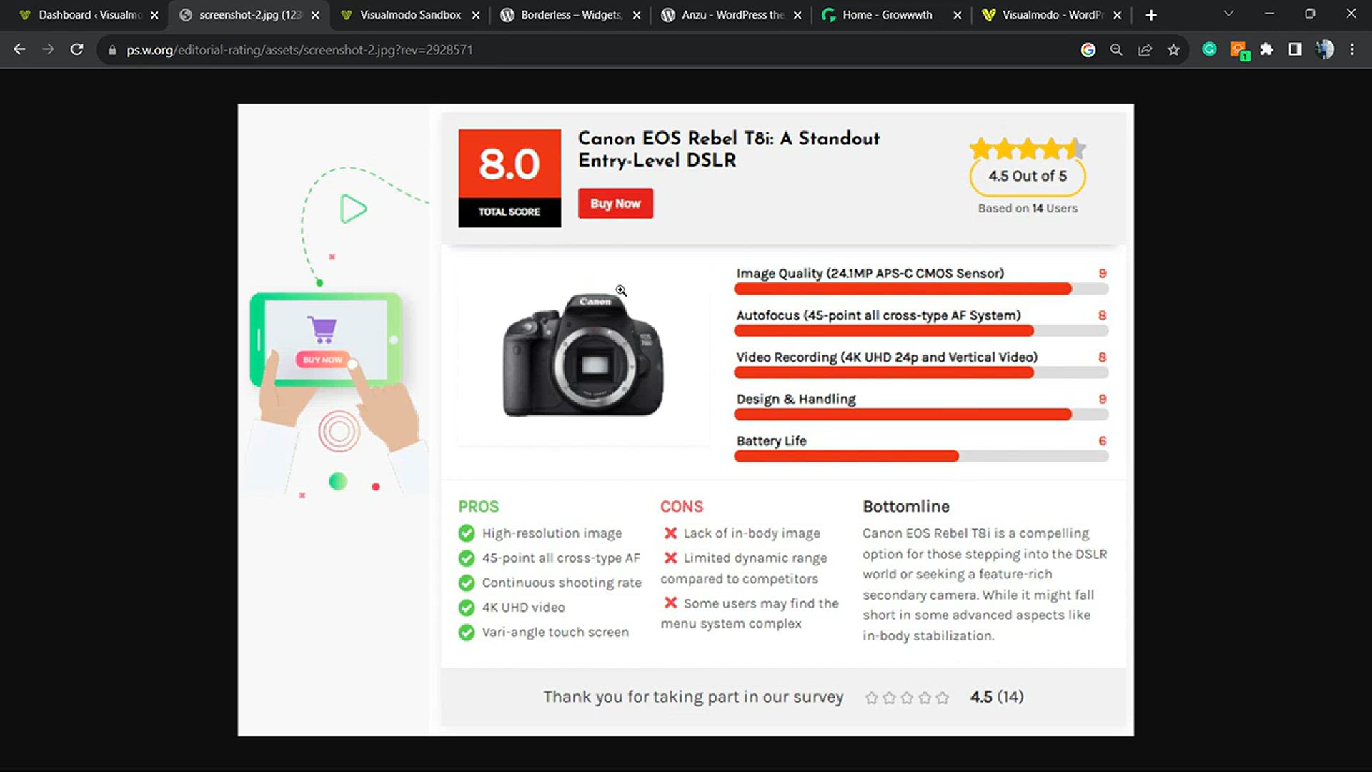Click the Canon EOS Rebel T8i title
Screen dimensions: 1372x772
(x=729, y=149)
